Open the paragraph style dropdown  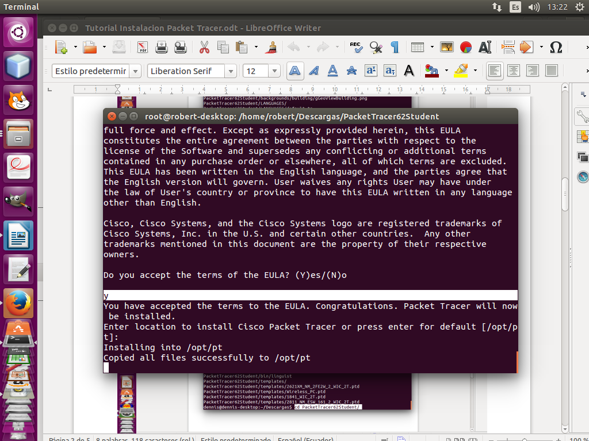[136, 71]
